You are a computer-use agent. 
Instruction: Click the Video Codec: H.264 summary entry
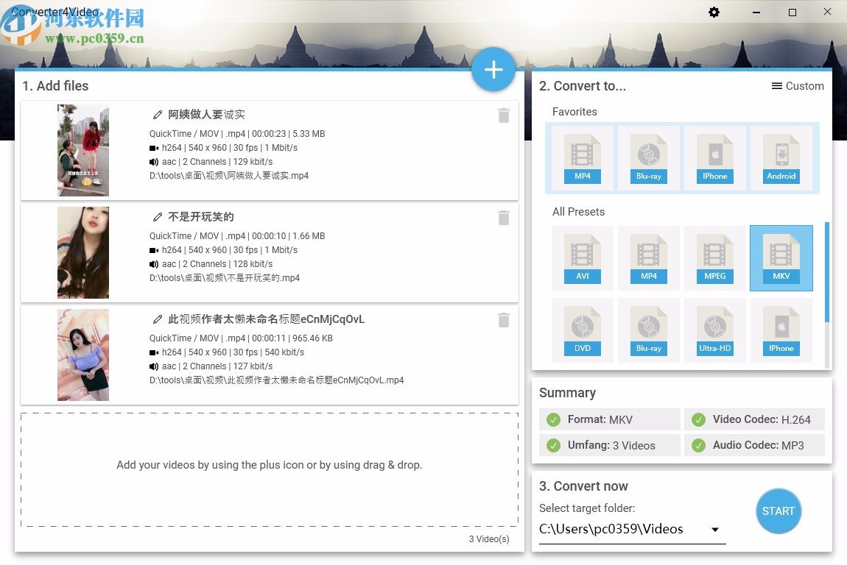point(754,419)
